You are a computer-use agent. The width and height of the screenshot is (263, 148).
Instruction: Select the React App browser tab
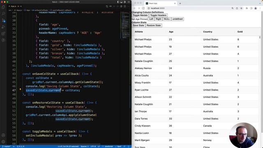click(x=161, y=3)
